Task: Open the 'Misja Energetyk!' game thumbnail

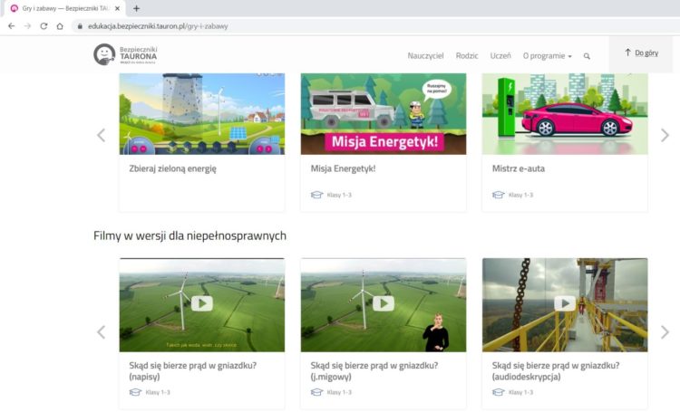Action: 383,113
